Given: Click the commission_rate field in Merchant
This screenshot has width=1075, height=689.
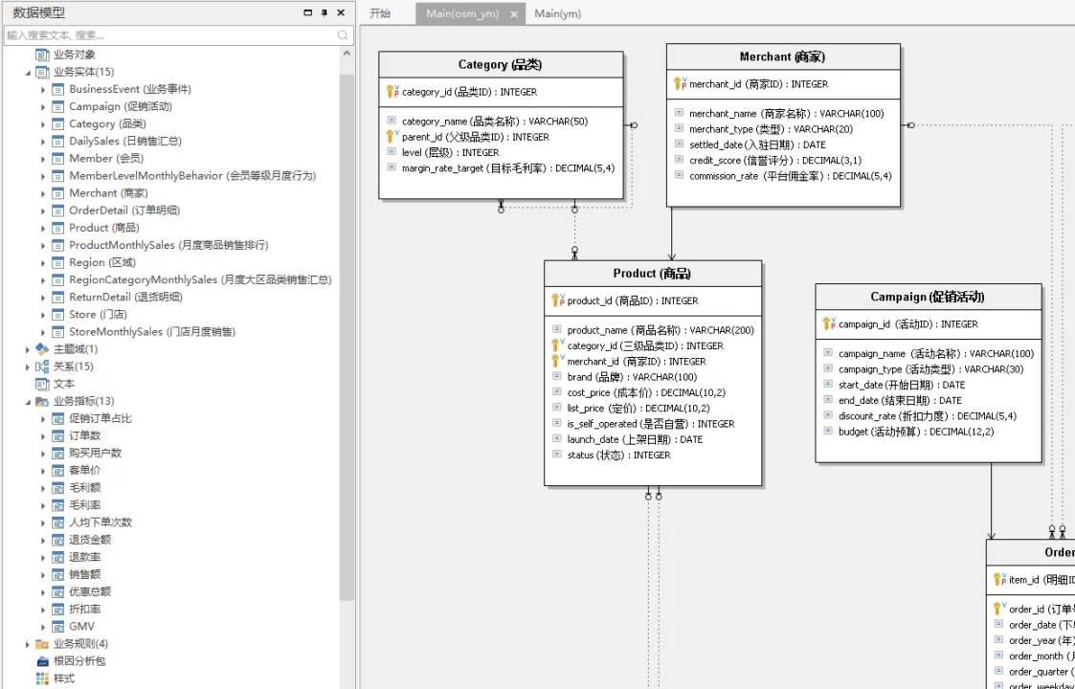Looking at the screenshot, I should click(x=791, y=175).
